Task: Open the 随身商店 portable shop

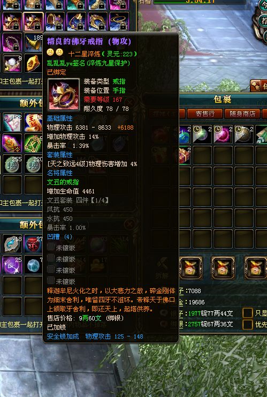Action: (242, 114)
